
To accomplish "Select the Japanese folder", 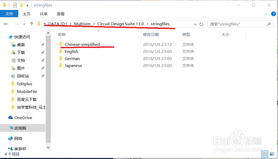I will point(73,66).
